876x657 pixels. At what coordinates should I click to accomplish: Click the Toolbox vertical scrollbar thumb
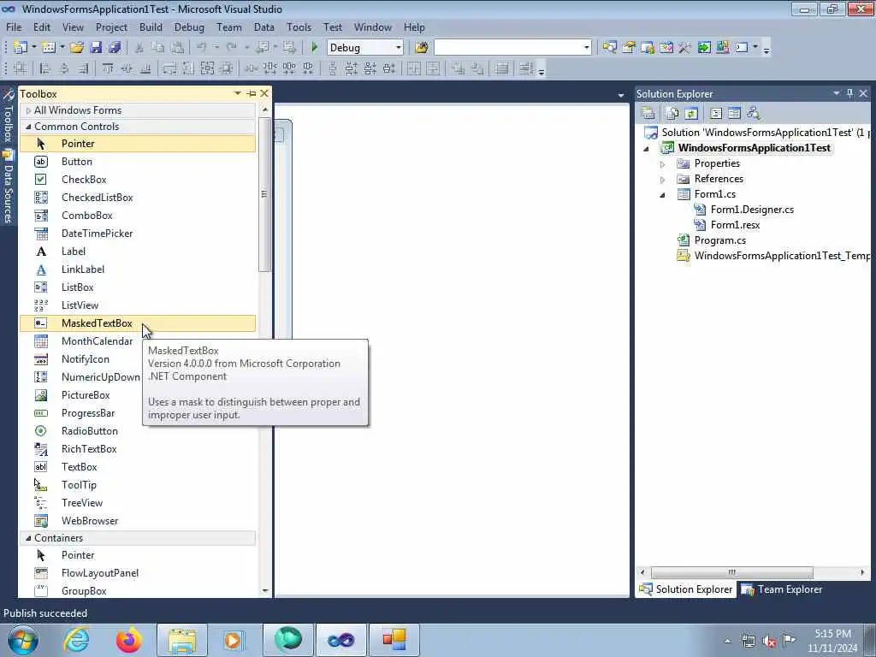(x=265, y=194)
